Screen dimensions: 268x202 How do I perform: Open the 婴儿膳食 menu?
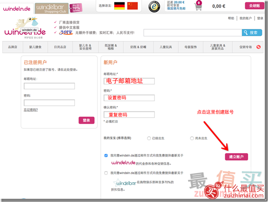click(x=35, y=47)
